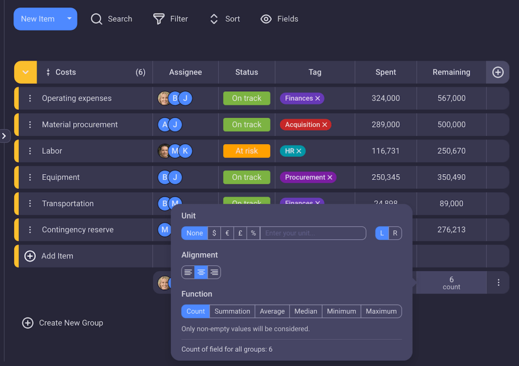This screenshot has height=366, width=519.
Task: Select center alignment option
Action: [x=201, y=273]
